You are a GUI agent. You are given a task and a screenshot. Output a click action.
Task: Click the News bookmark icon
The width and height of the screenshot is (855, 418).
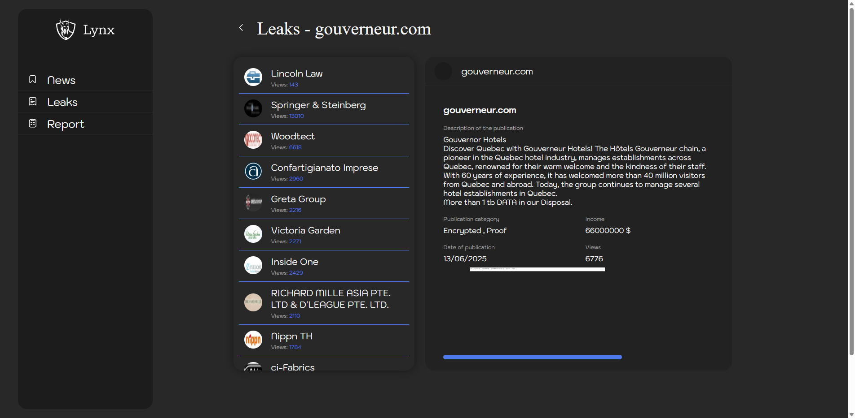point(33,79)
